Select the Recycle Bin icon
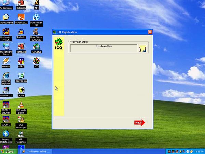Image resolution: width=205 pixels, height=154 pixels. point(21,78)
